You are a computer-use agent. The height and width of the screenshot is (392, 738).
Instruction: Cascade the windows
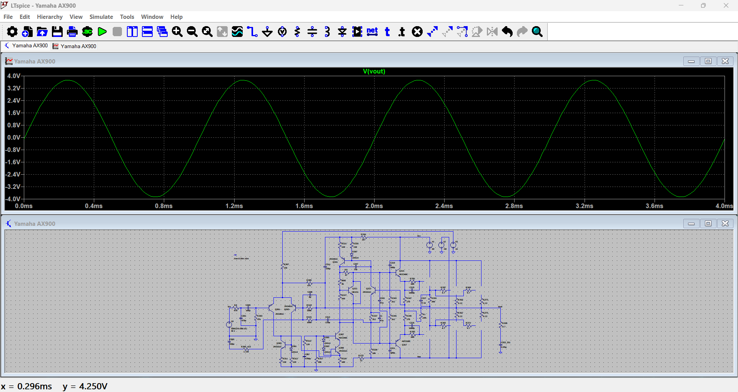coord(162,32)
